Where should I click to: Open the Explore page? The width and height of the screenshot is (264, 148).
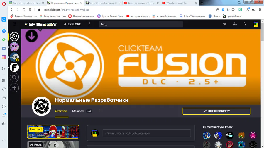pyautogui.click(x=72, y=24)
